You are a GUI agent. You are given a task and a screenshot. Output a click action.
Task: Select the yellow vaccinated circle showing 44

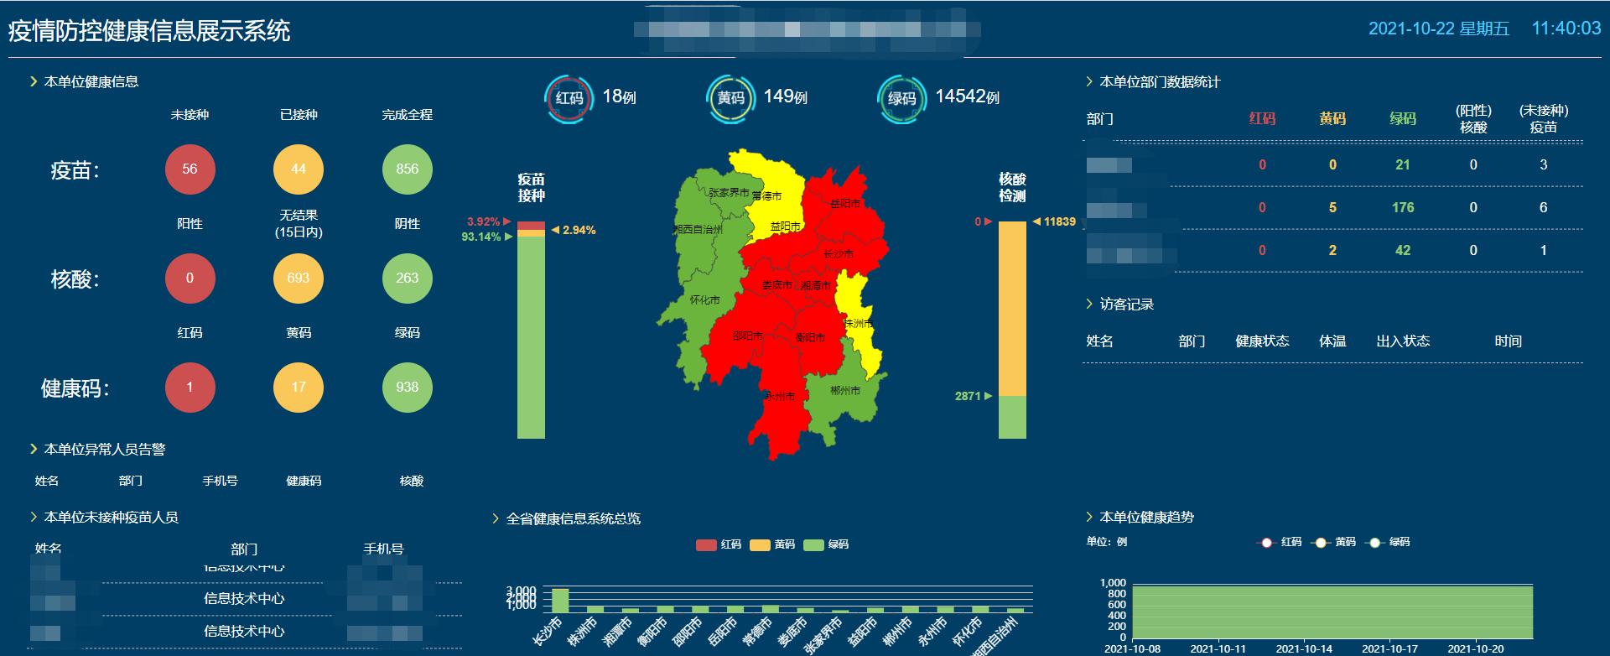pos(299,169)
